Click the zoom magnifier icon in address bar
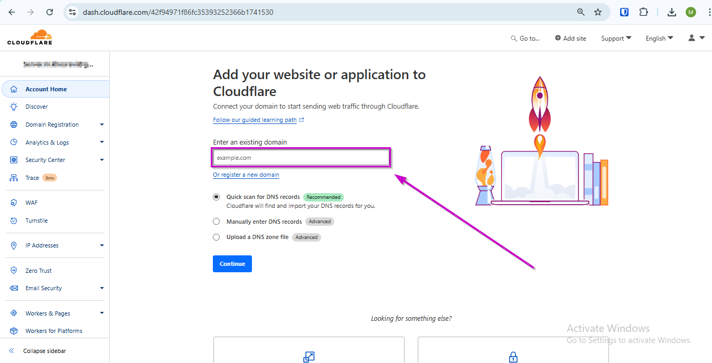 [x=581, y=12]
